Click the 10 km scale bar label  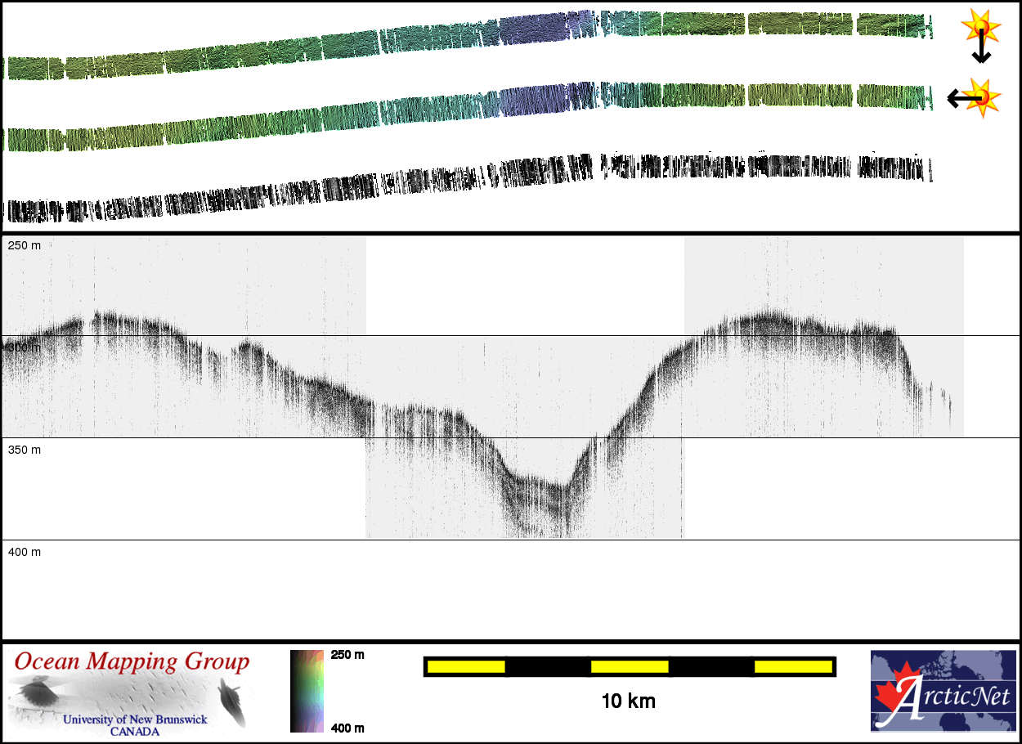pos(628,701)
